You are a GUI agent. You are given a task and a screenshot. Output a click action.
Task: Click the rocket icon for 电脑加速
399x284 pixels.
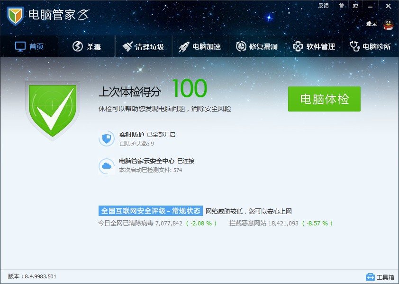tap(184, 47)
